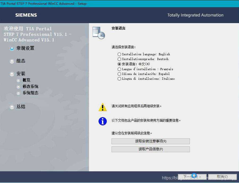Click the installer disc and computer icon

(x=99, y=33)
